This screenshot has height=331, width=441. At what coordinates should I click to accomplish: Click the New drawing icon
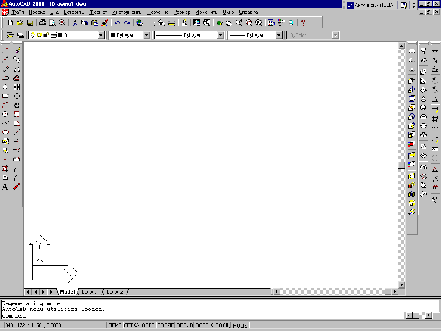pos(10,23)
